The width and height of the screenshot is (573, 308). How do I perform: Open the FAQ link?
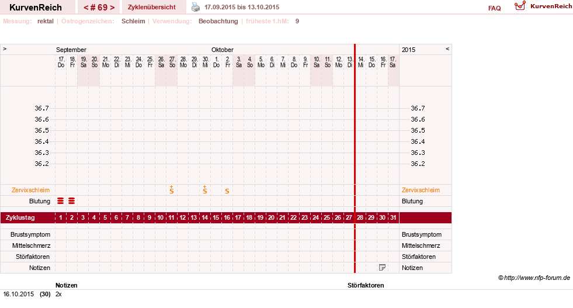(494, 8)
